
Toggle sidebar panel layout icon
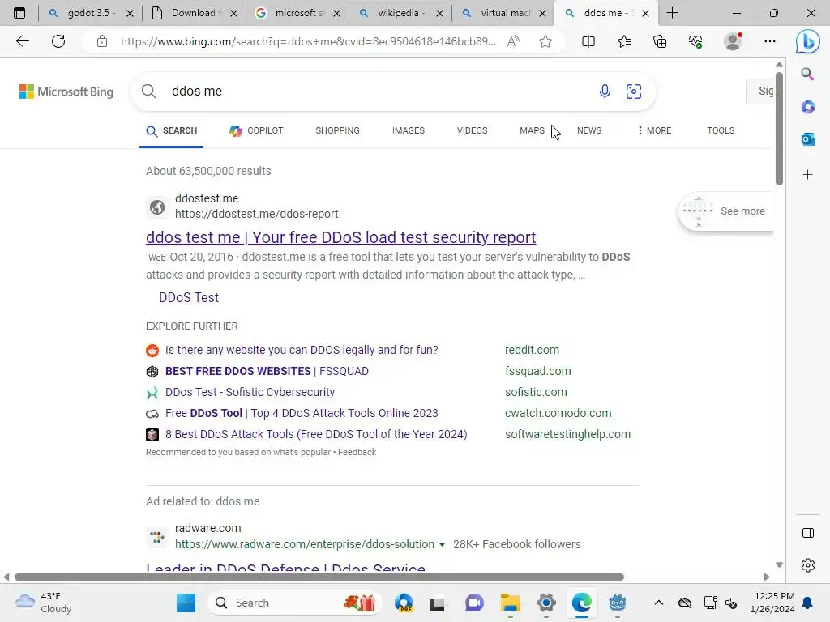808,533
